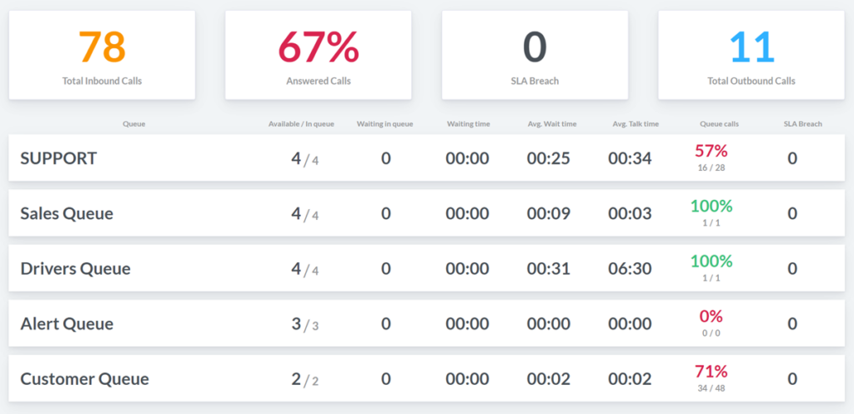Sort by the Queue column header
Image resolution: width=854 pixels, height=414 pixels.
click(x=133, y=124)
